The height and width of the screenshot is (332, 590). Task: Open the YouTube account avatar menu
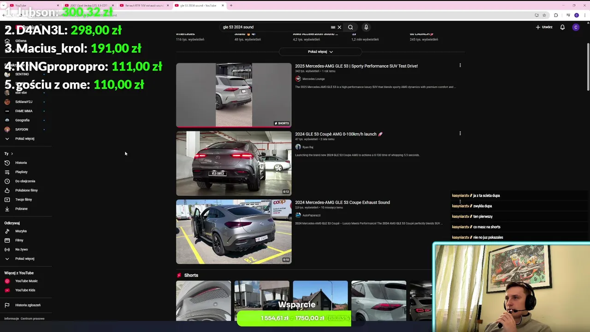[576, 27]
